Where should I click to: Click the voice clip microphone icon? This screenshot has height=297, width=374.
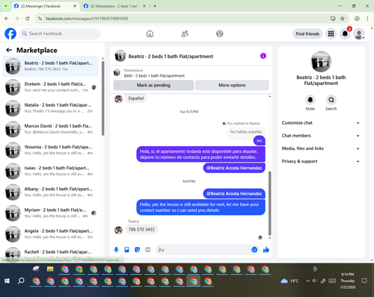point(116,249)
